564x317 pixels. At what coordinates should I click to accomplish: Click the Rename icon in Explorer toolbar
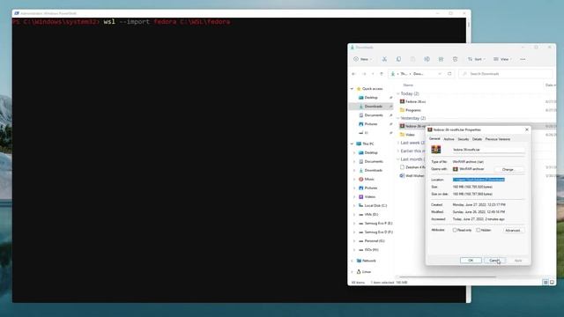click(427, 59)
